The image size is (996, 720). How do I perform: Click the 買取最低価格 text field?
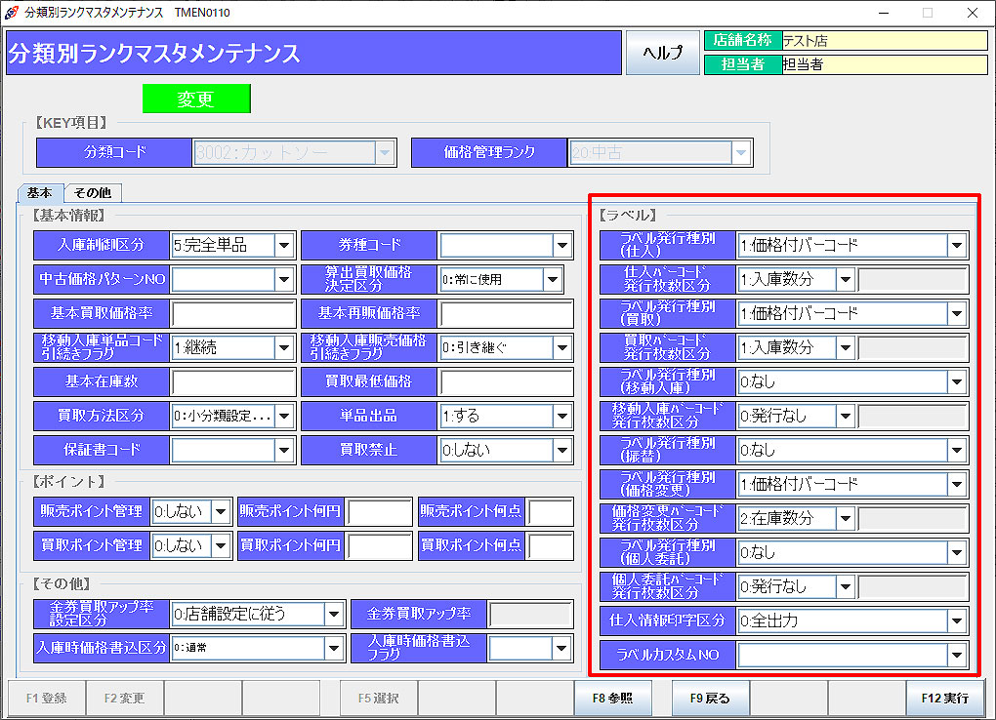(x=506, y=381)
